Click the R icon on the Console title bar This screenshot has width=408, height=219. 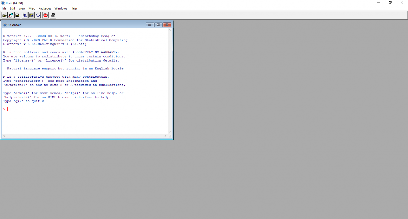pos(5,25)
